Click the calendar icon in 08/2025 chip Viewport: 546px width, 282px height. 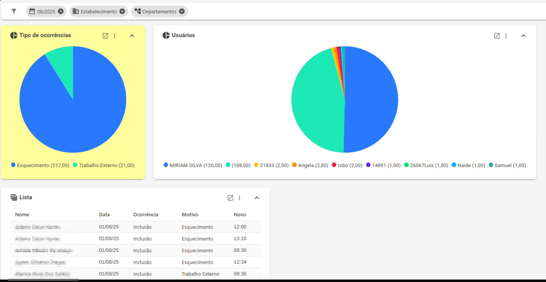tap(32, 11)
